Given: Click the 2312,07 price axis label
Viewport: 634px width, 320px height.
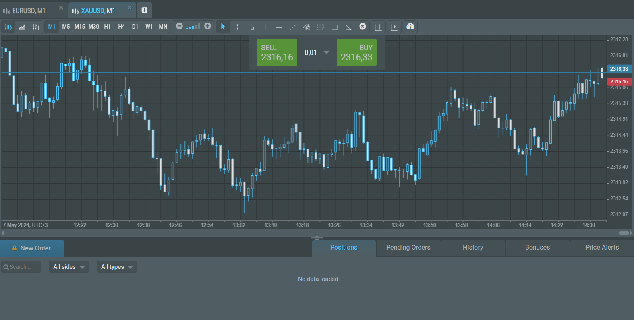Looking at the screenshot, I should coord(619,214).
